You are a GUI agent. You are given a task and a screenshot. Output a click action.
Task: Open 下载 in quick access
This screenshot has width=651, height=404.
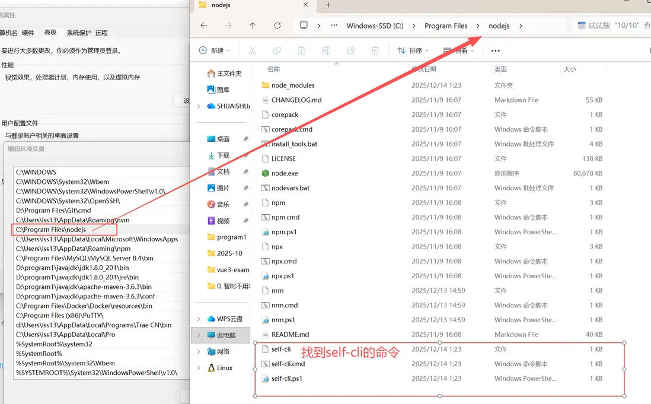[x=218, y=155]
